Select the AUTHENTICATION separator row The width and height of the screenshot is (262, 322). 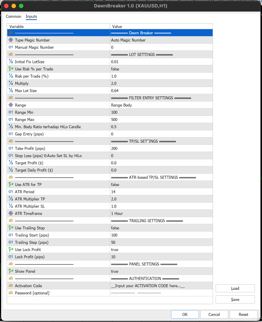click(x=110, y=279)
